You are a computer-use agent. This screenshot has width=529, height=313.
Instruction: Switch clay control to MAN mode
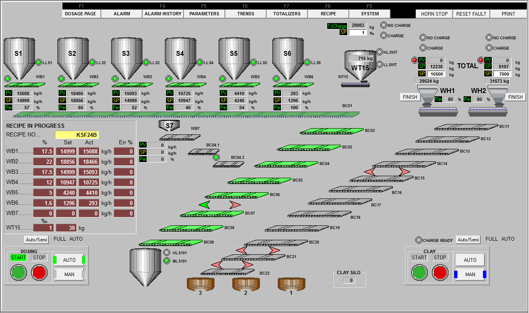tap(470, 274)
